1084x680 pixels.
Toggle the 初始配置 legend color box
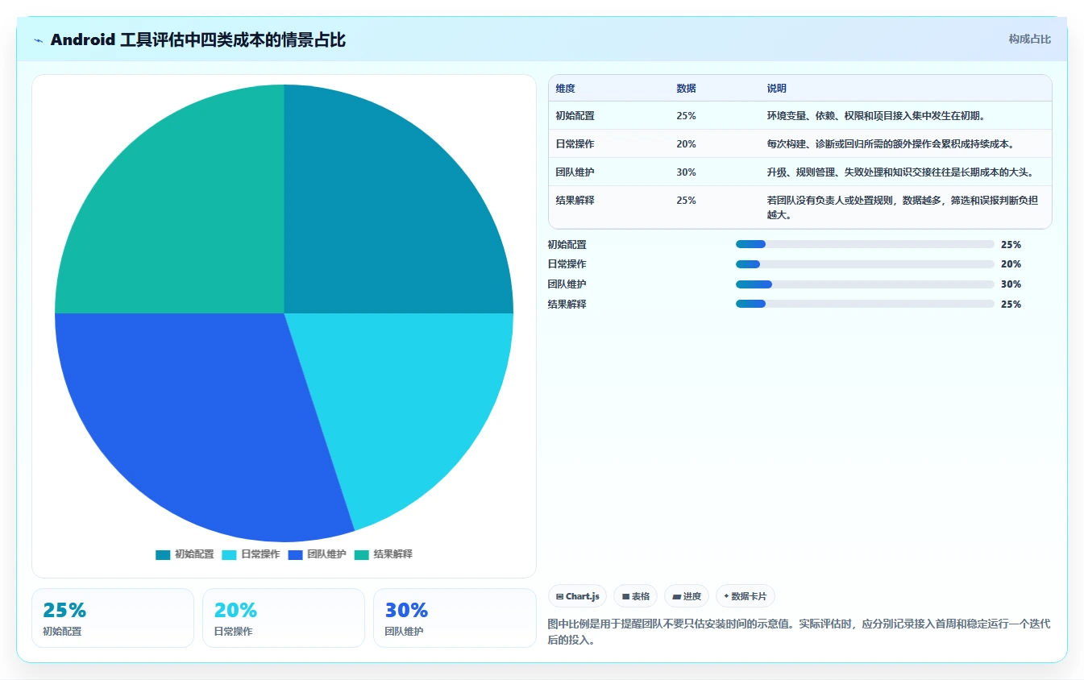pos(163,555)
